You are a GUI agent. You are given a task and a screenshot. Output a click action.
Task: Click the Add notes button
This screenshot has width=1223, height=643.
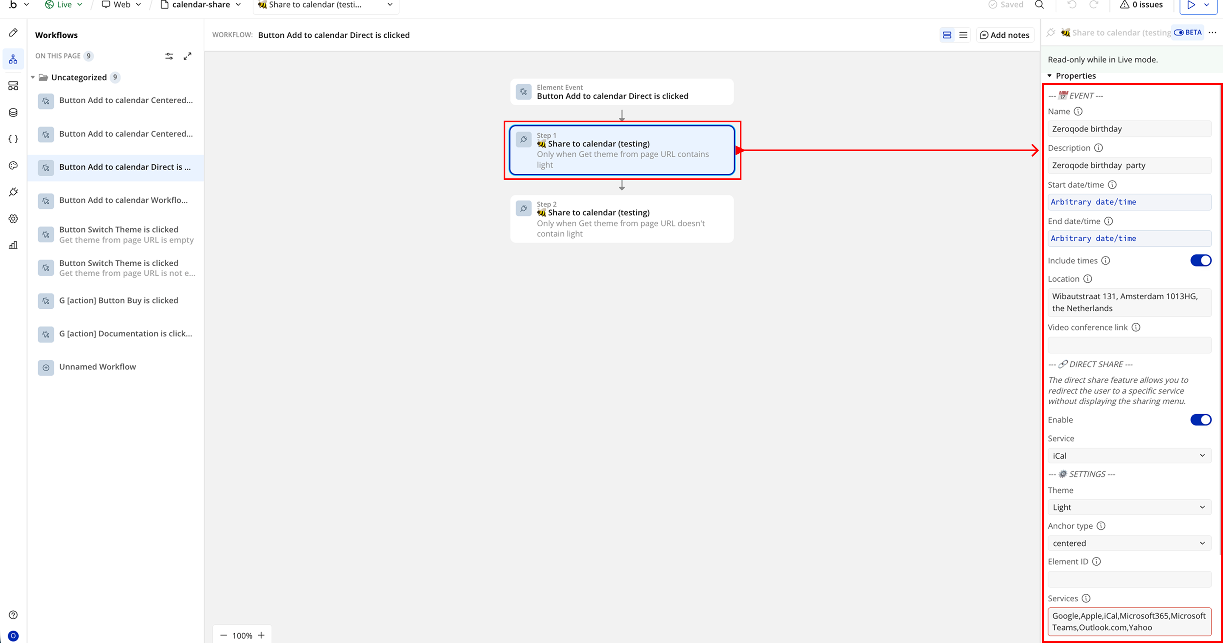1005,35
